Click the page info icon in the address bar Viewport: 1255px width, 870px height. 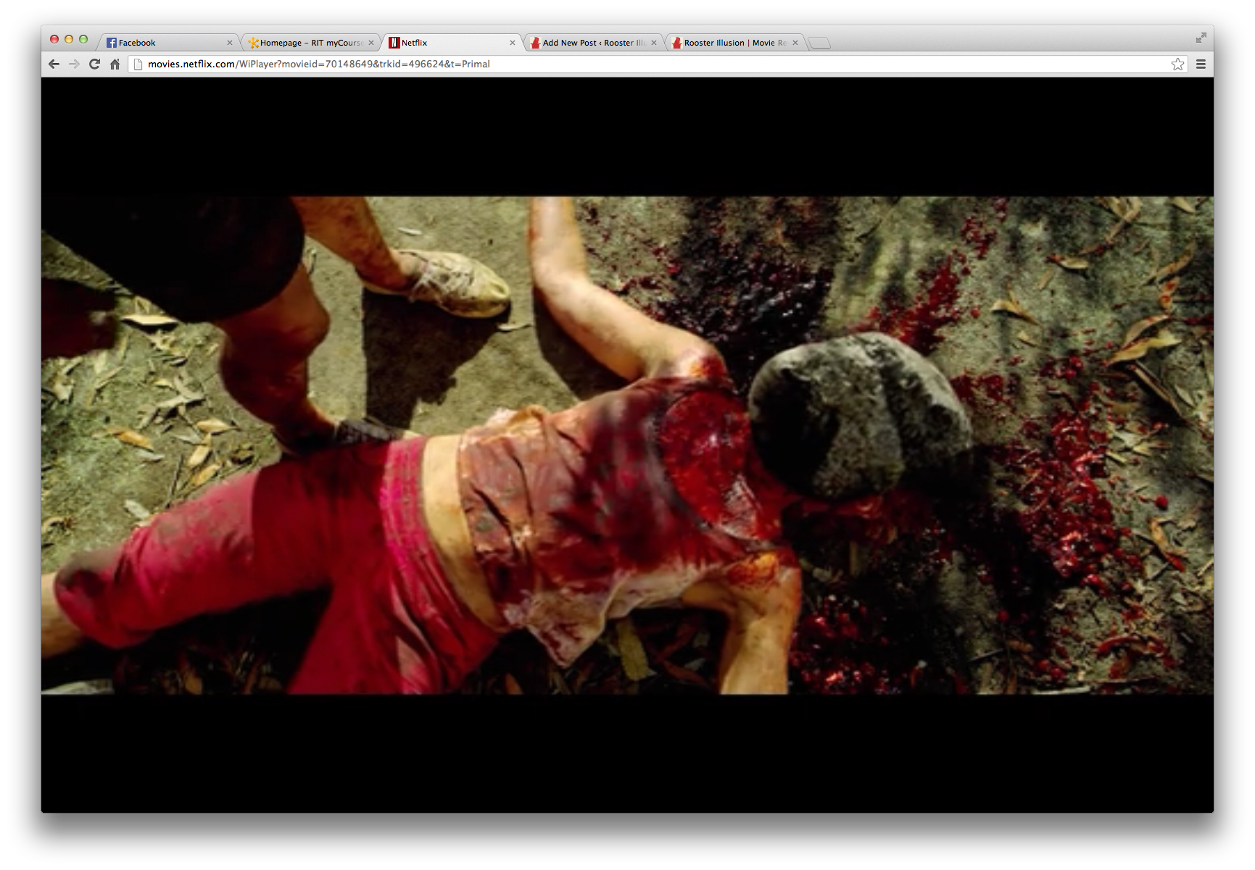pos(138,64)
